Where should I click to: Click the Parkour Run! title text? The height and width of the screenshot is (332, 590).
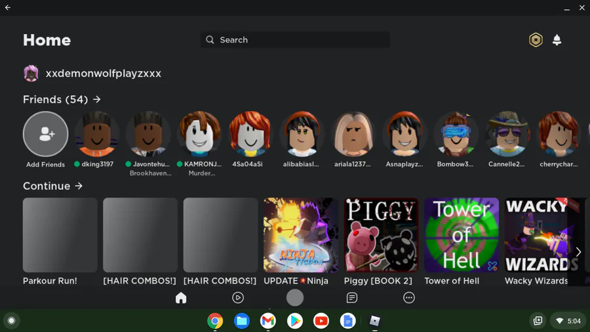pyautogui.click(x=50, y=281)
